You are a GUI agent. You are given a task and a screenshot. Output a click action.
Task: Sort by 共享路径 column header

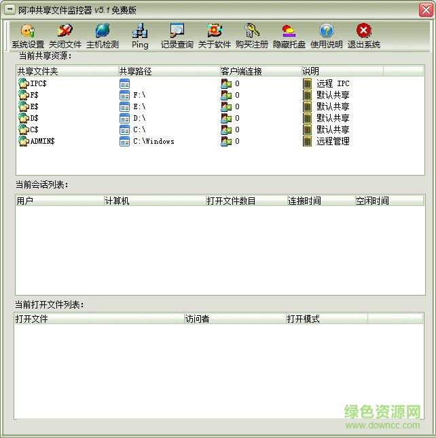169,71
